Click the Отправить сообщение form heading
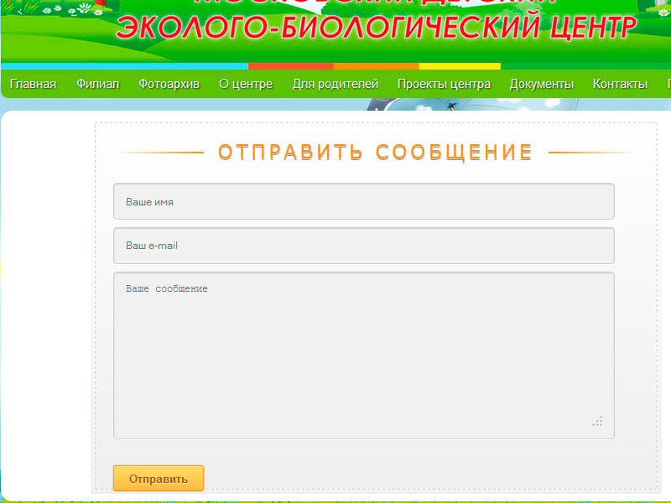The width and height of the screenshot is (671, 503). 375,153
